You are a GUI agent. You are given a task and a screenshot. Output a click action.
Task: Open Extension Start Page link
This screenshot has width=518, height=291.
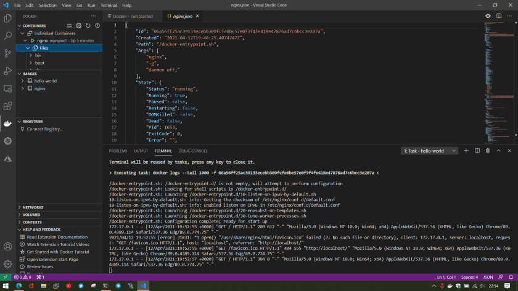52,260
